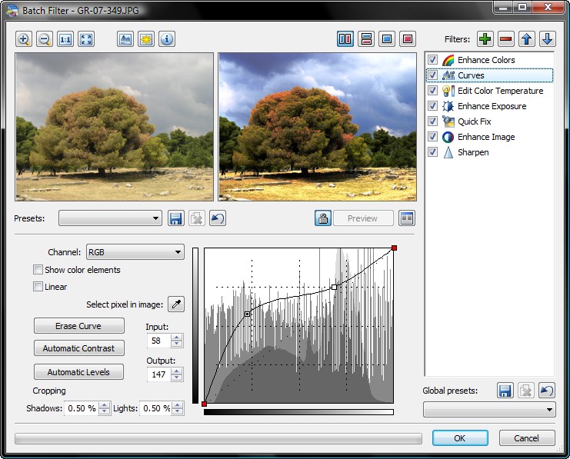Click the curve control point near highlights
This screenshot has height=459, width=570.
[x=334, y=288]
